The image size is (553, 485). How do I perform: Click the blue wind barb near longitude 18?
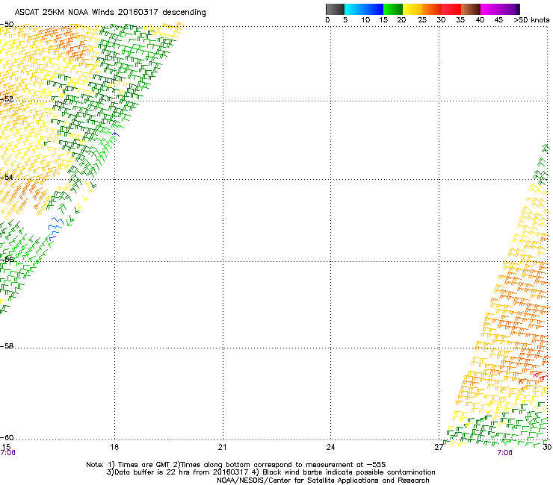coord(116,134)
